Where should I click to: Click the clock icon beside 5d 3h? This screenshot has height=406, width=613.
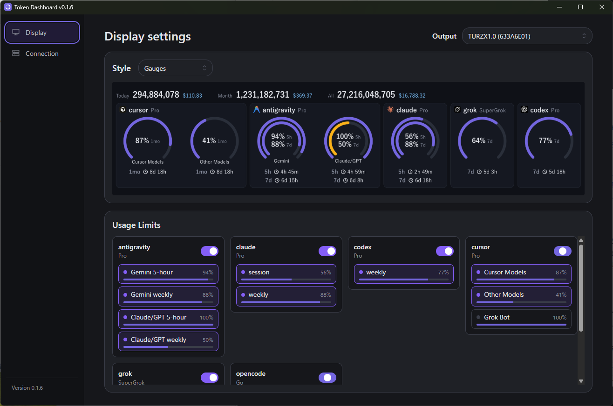point(479,172)
